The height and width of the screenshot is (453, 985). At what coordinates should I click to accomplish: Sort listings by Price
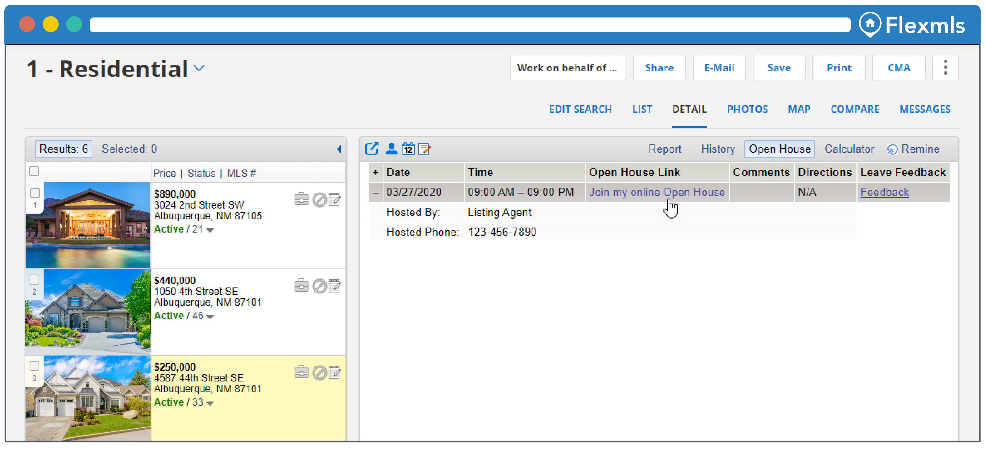pyautogui.click(x=164, y=173)
